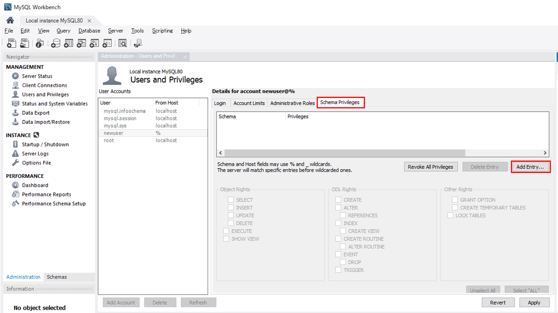Image resolution: width=558 pixels, height=313 pixels.
Task: Click the search table data icon
Action: tap(122, 43)
